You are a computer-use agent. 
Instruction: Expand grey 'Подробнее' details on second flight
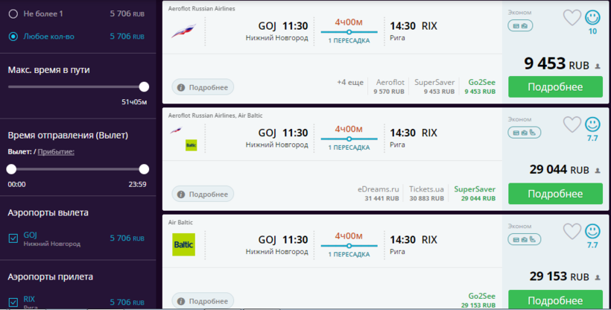(x=203, y=194)
